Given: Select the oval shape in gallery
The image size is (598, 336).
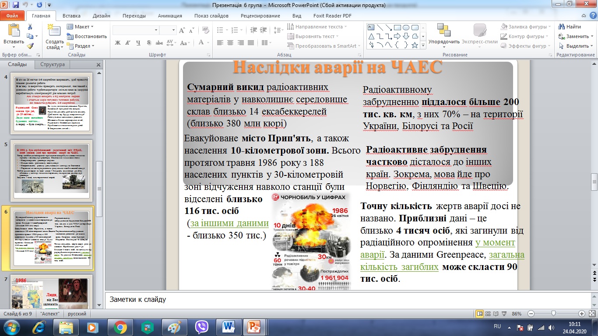Looking at the screenshot, I should (x=406, y=27).
